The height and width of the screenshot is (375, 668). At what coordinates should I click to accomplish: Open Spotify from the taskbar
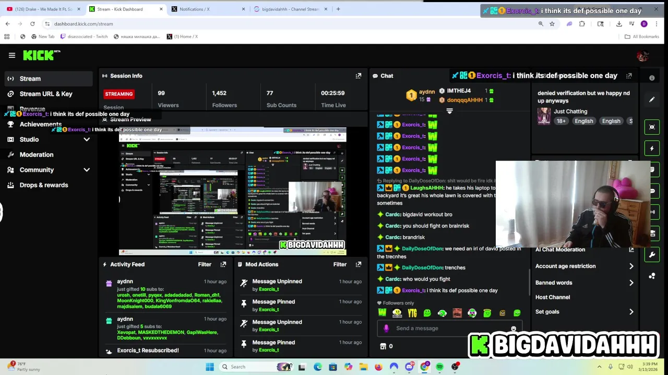(x=439, y=367)
